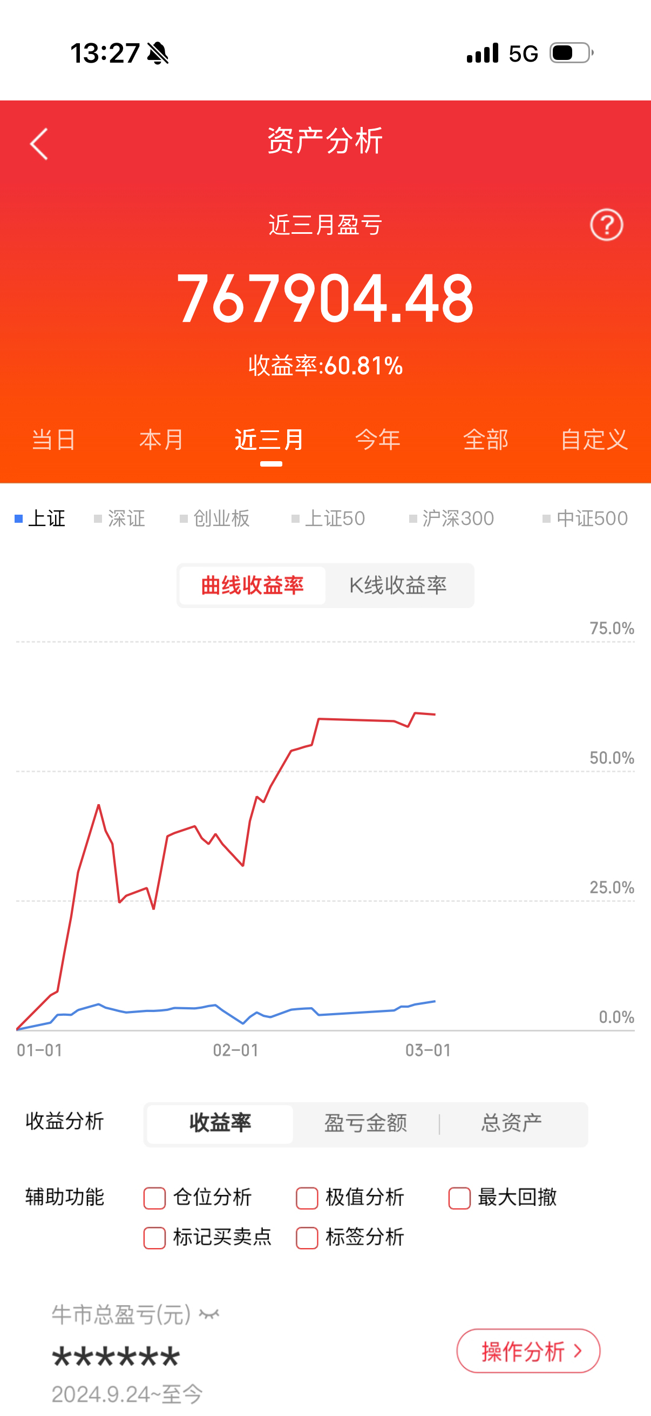This screenshot has height=1416, width=651.
Task: Select the 总资产 view
Action: point(511,1123)
